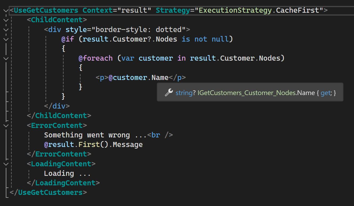Click the opening ErrorContent tag

click(57, 125)
